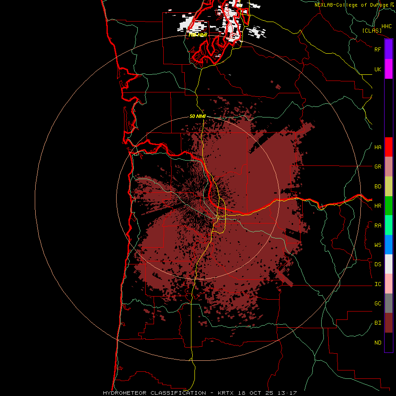Pick the white DS legend swatch

tap(389, 264)
